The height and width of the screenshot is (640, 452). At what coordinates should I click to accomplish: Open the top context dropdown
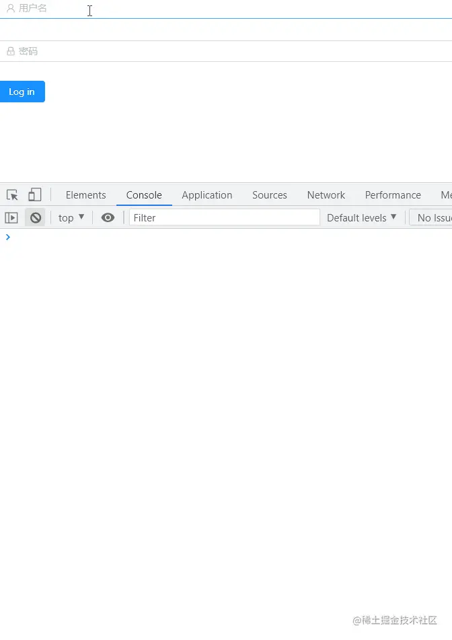[x=71, y=217]
